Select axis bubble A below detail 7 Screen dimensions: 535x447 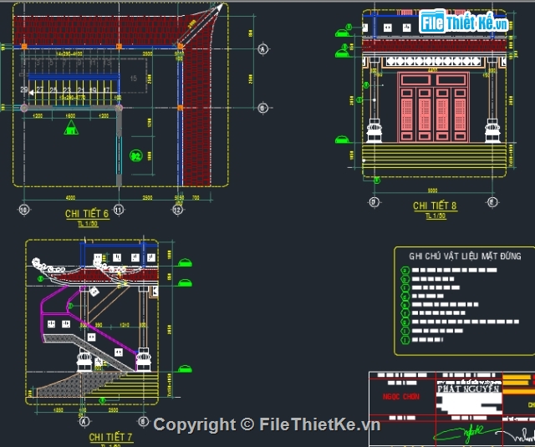(x=84, y=422)
